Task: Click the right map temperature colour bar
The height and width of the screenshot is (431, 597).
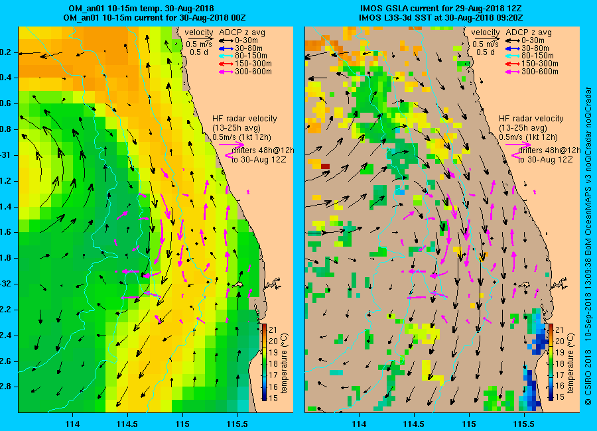Action: coord(551,363)
